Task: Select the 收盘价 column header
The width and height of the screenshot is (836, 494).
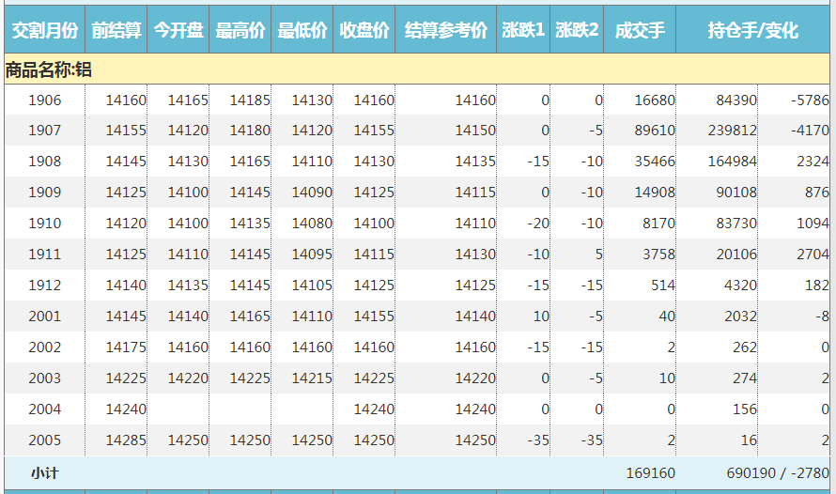Action: click(x=364, y=31)
